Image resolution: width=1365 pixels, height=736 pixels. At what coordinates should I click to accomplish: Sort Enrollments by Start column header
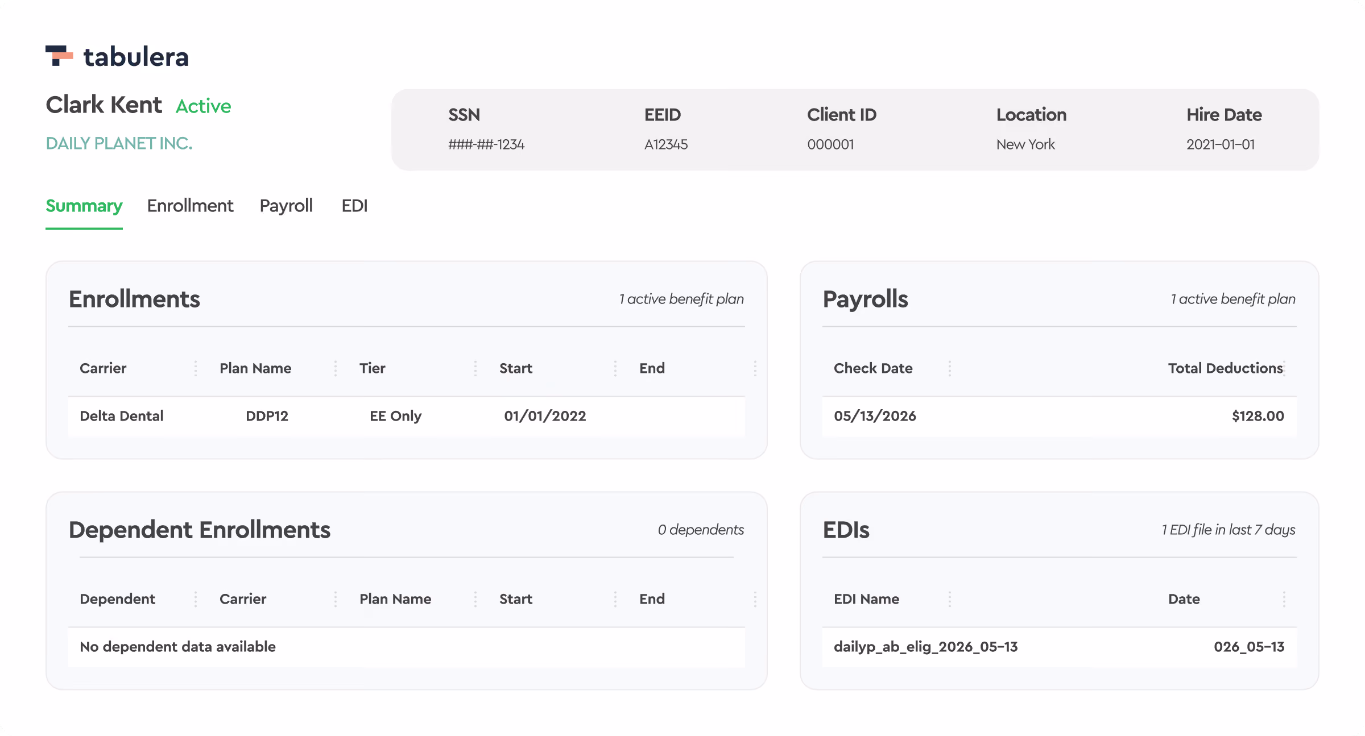(516, 368)
